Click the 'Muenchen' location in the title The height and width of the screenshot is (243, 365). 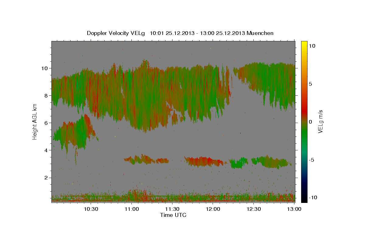pos(260,33)
